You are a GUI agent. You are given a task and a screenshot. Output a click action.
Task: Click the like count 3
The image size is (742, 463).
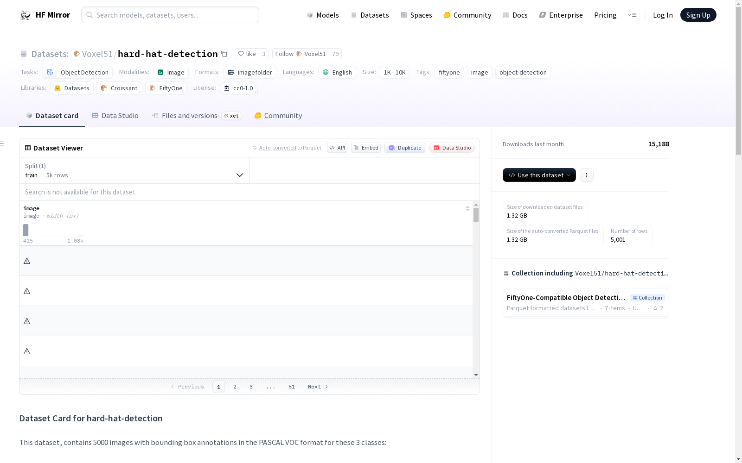tap(263, 54)
